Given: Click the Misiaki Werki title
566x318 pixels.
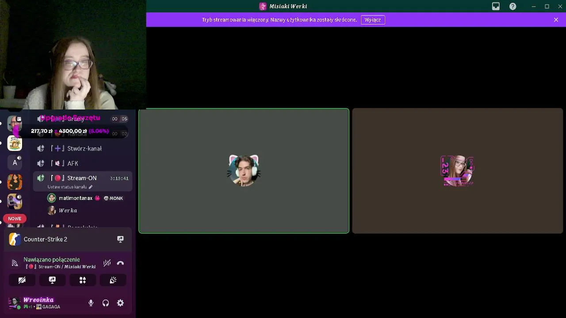Looking at the screenshot, I should pyautogui.click(x=288, y=6).
